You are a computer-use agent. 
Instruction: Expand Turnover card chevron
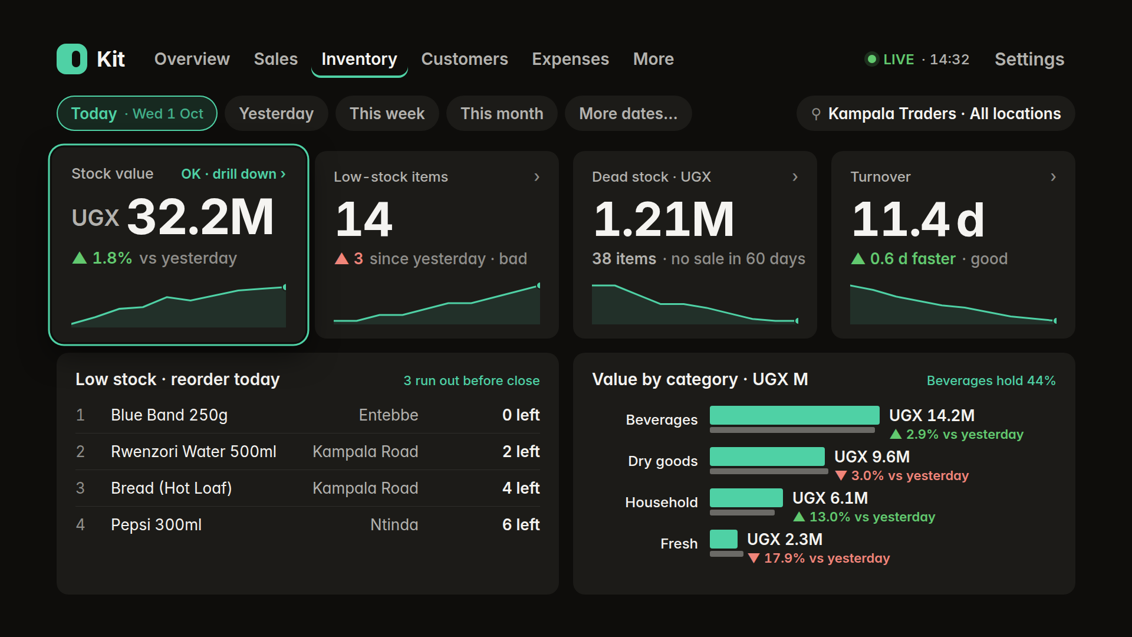click(1053, 177)
